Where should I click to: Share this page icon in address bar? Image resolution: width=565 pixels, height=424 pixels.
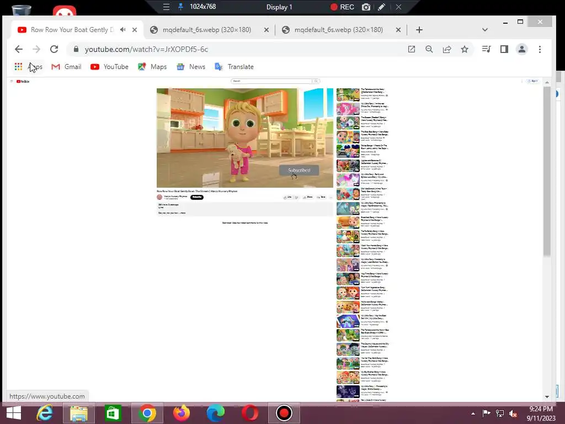point(447,49)
